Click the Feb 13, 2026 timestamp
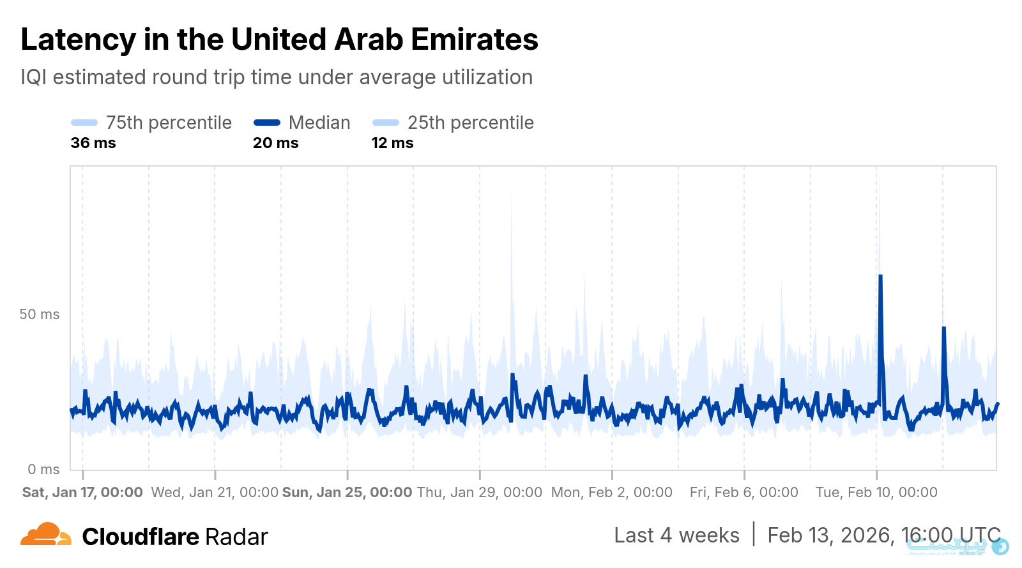 click(x=883, y=535)
